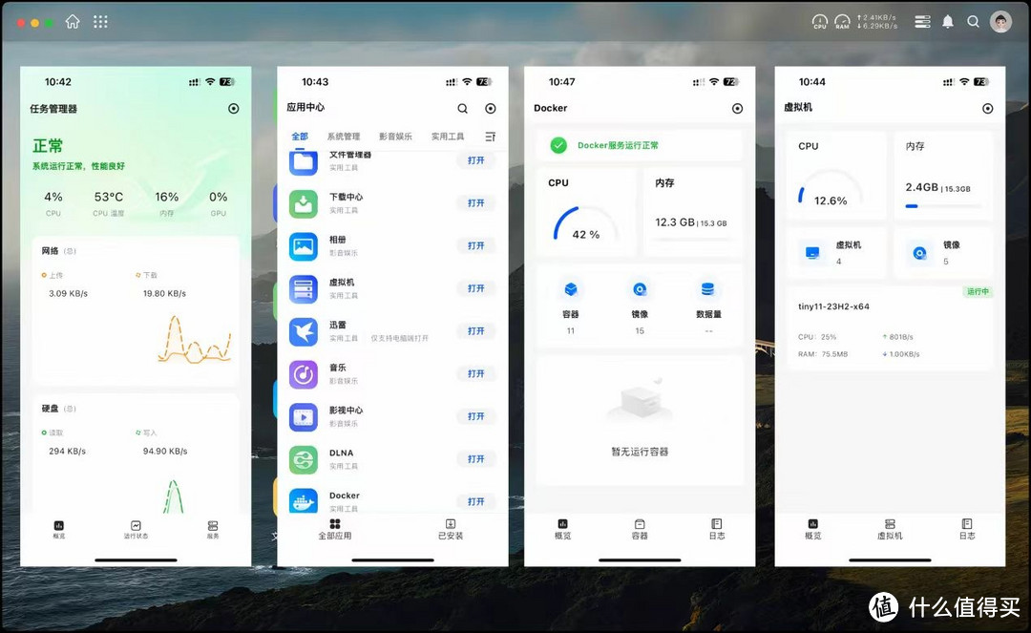Tap 容器 bottom tab in Docker
The height and width of the screenshot is (633, 1031).
pyautogui.click(x=640, y=529)
